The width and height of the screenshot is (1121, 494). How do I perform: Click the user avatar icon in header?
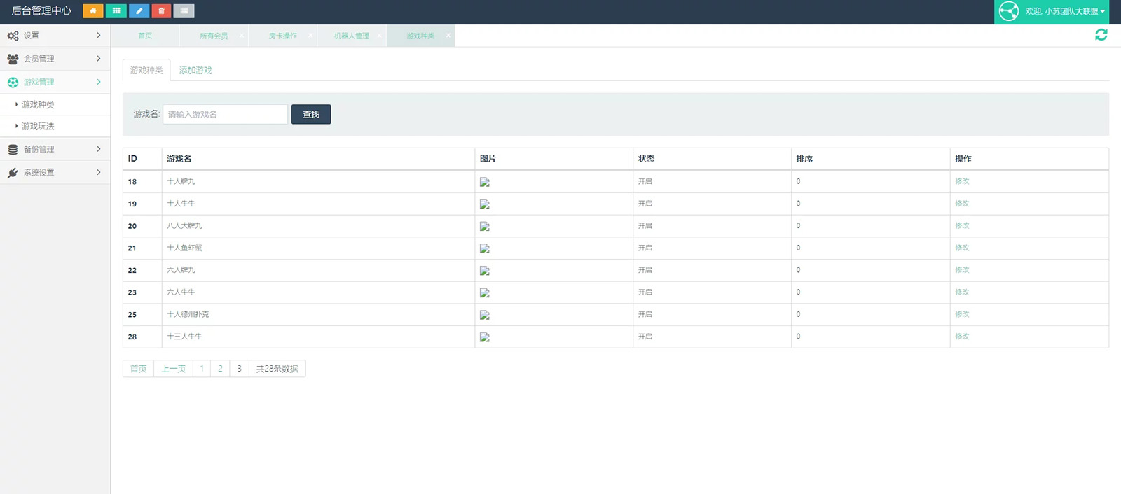click(x=1008, y=11)
